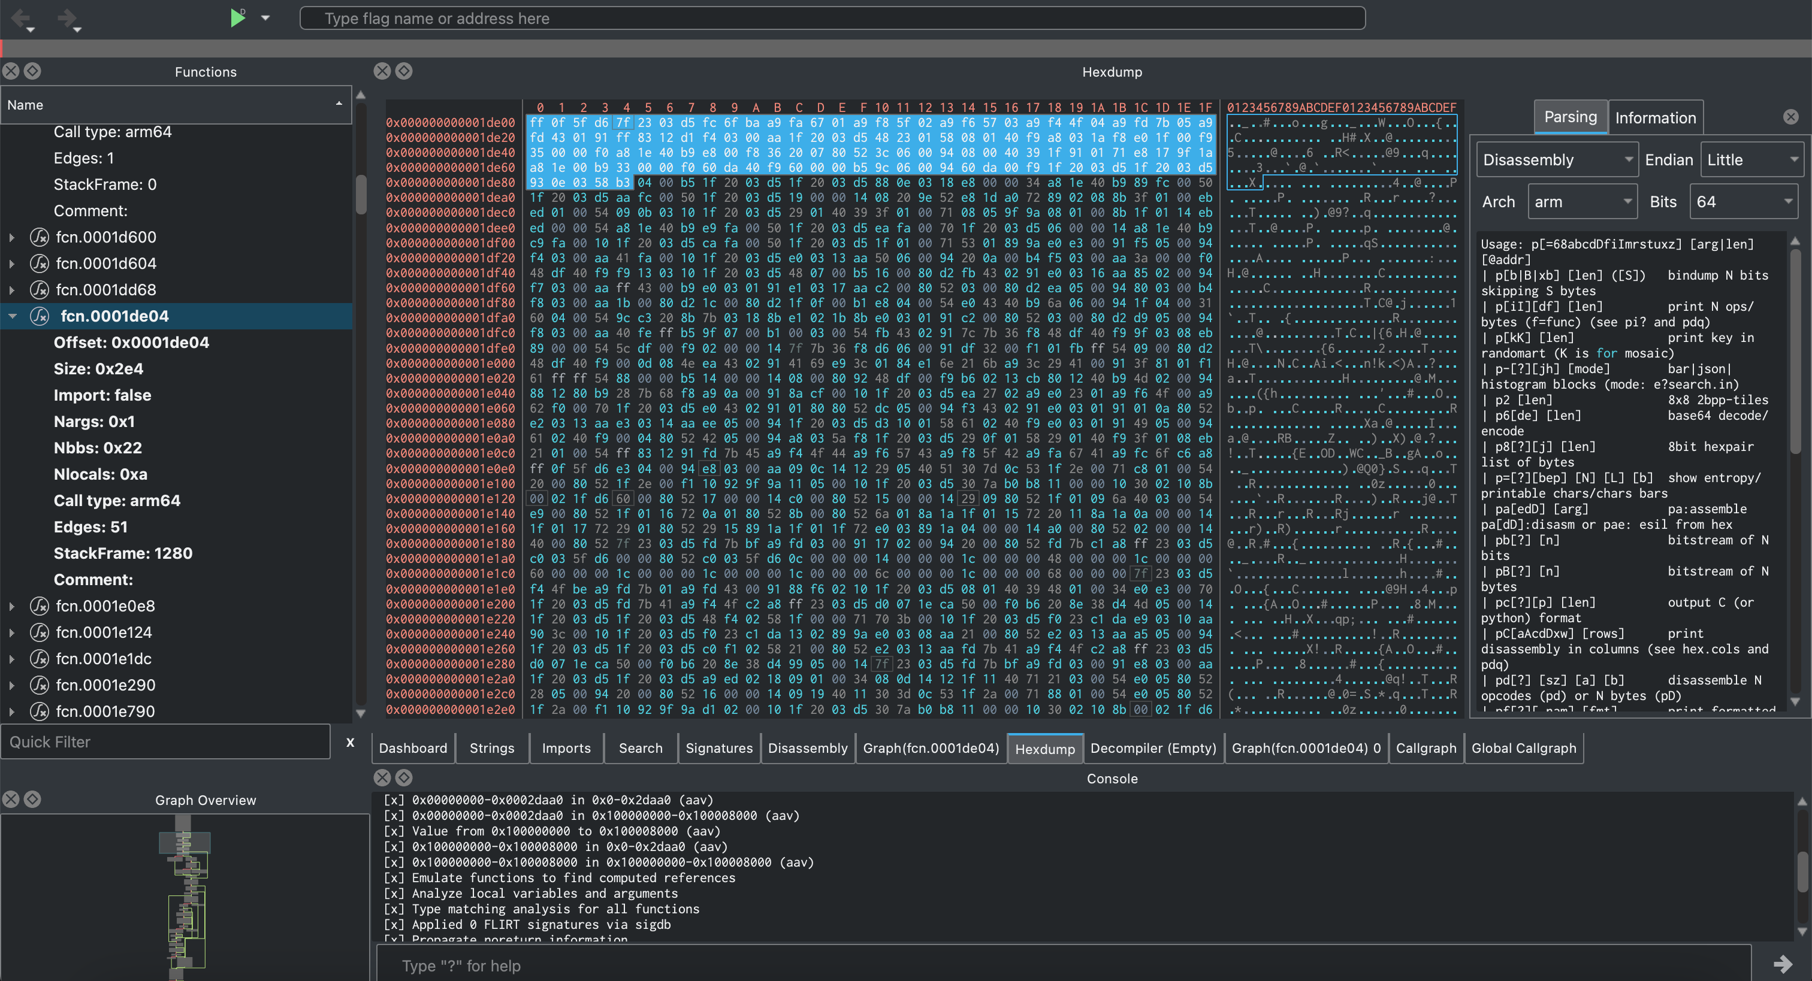Screen dimensions: 1812x981
Task: Select fcn.0001e790 in the Functions list
Action: click(104, 711)
